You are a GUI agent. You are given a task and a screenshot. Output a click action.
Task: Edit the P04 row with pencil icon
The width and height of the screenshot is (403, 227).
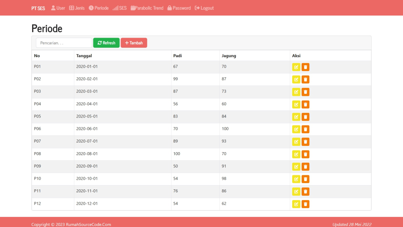(296, 105)
